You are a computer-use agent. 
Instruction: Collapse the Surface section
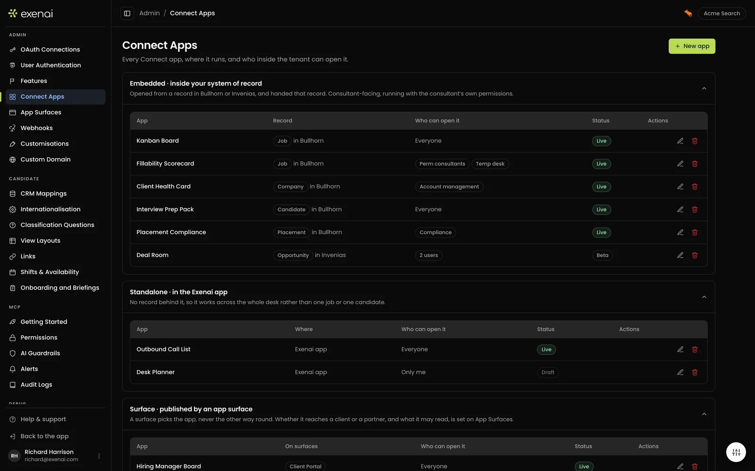pyautogui.click(x=704, y=414)
